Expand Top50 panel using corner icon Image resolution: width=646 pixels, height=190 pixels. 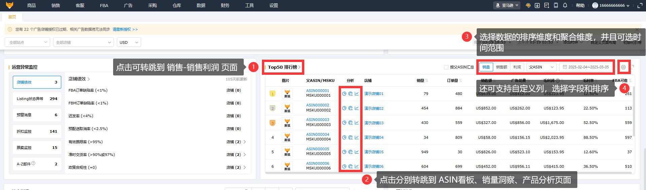pyautogui.click(x=632, y=67)
